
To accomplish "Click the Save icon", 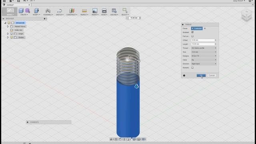I will click(18, 1).
